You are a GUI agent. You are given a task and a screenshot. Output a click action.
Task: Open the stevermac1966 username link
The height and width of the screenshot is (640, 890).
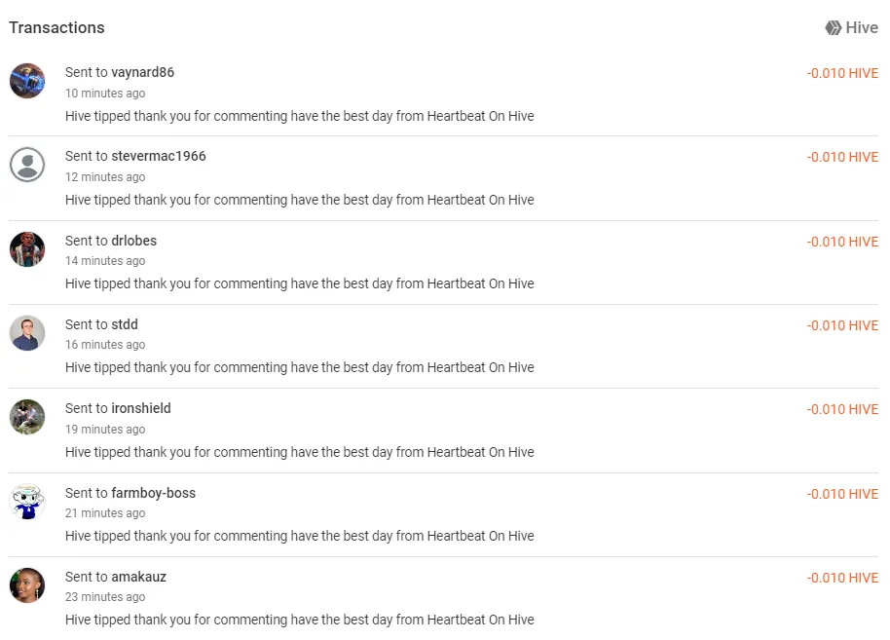159,156
